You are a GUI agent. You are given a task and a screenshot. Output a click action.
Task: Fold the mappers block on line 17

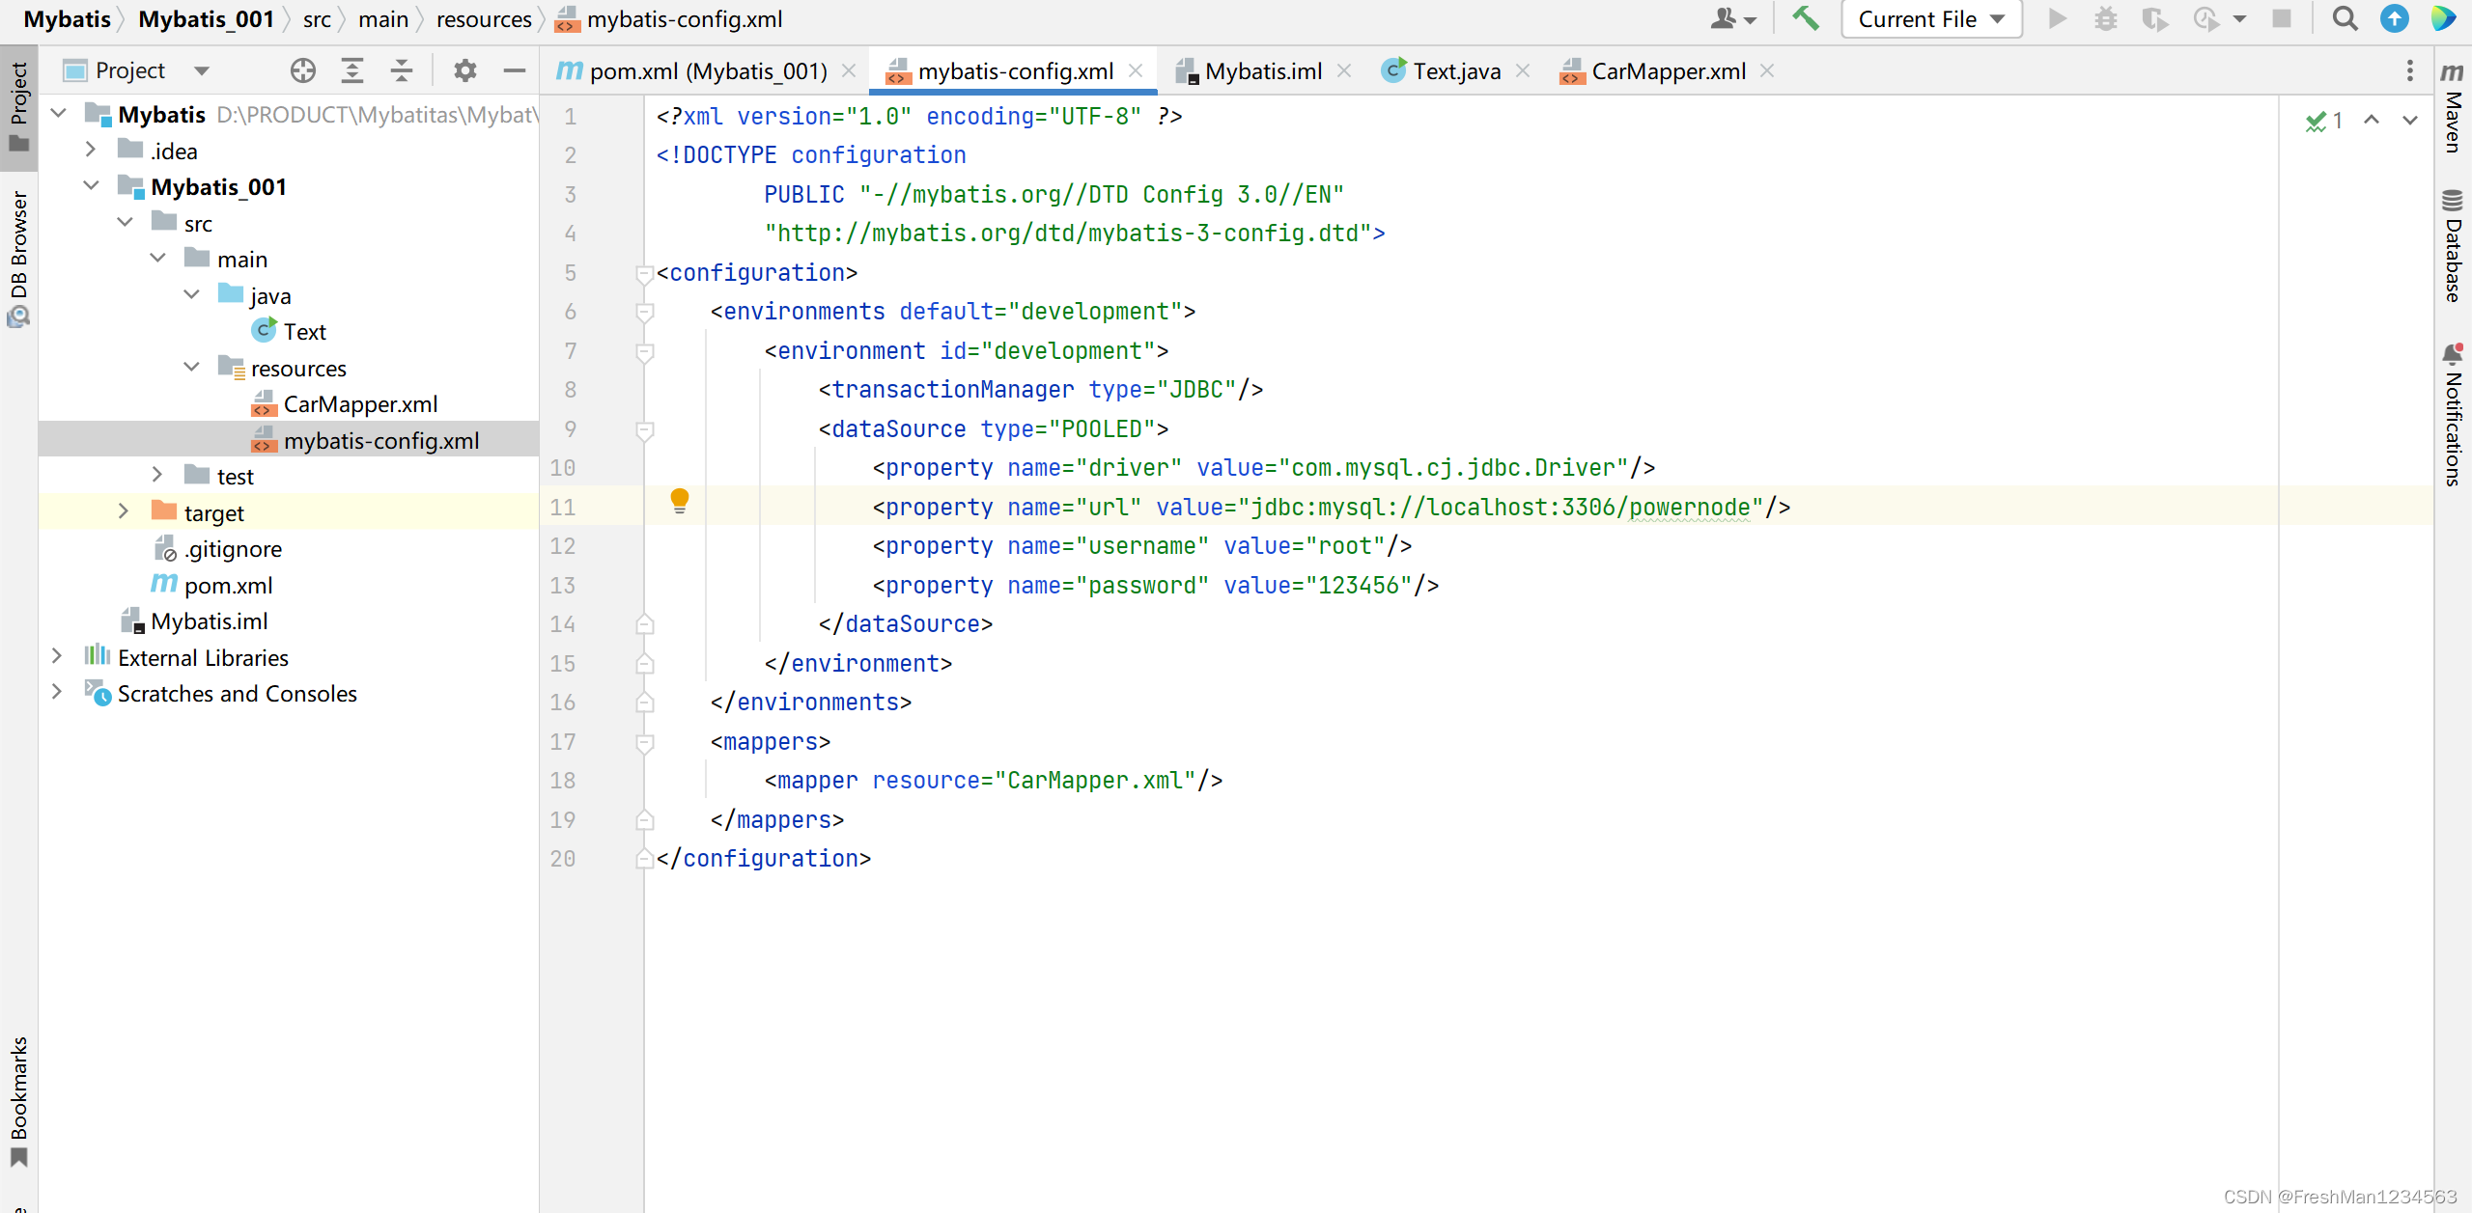pos(645,742)
